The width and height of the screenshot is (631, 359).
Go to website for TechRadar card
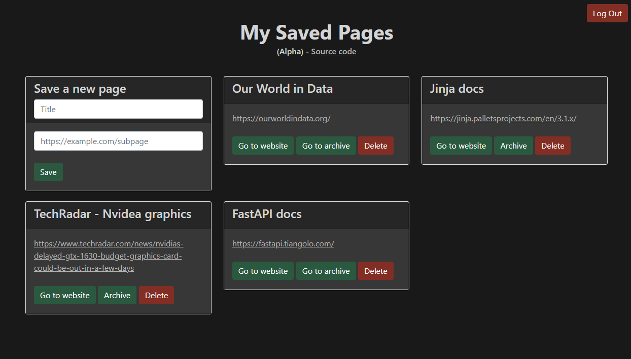tap(65, 295)
